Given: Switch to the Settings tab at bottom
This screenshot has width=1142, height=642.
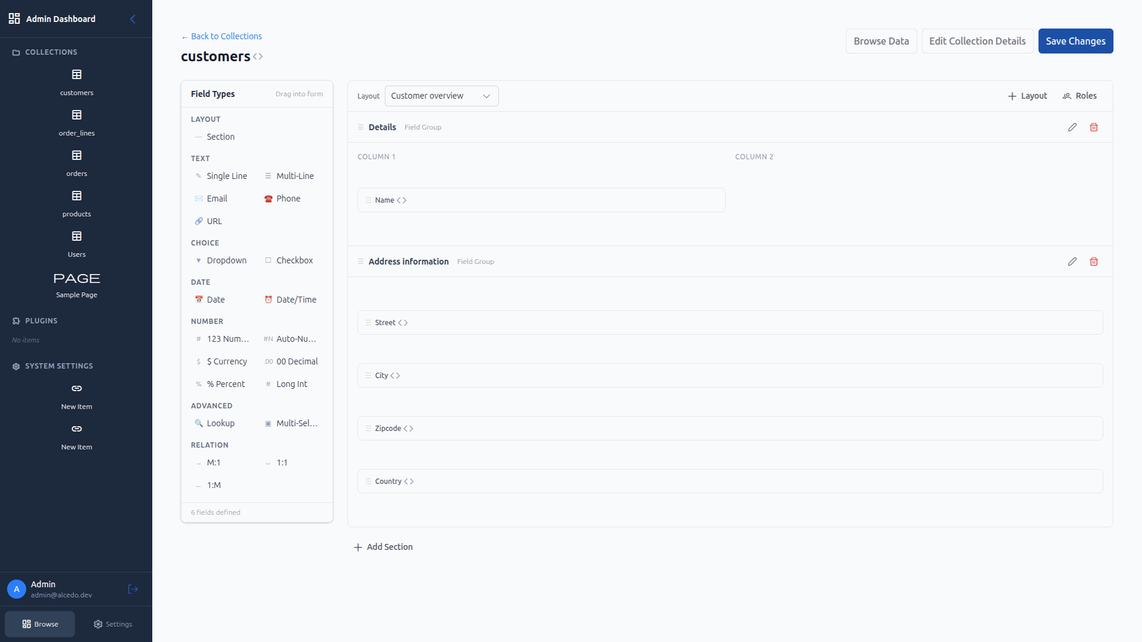Looking at the screenshot, I should (x=113, y=624).
